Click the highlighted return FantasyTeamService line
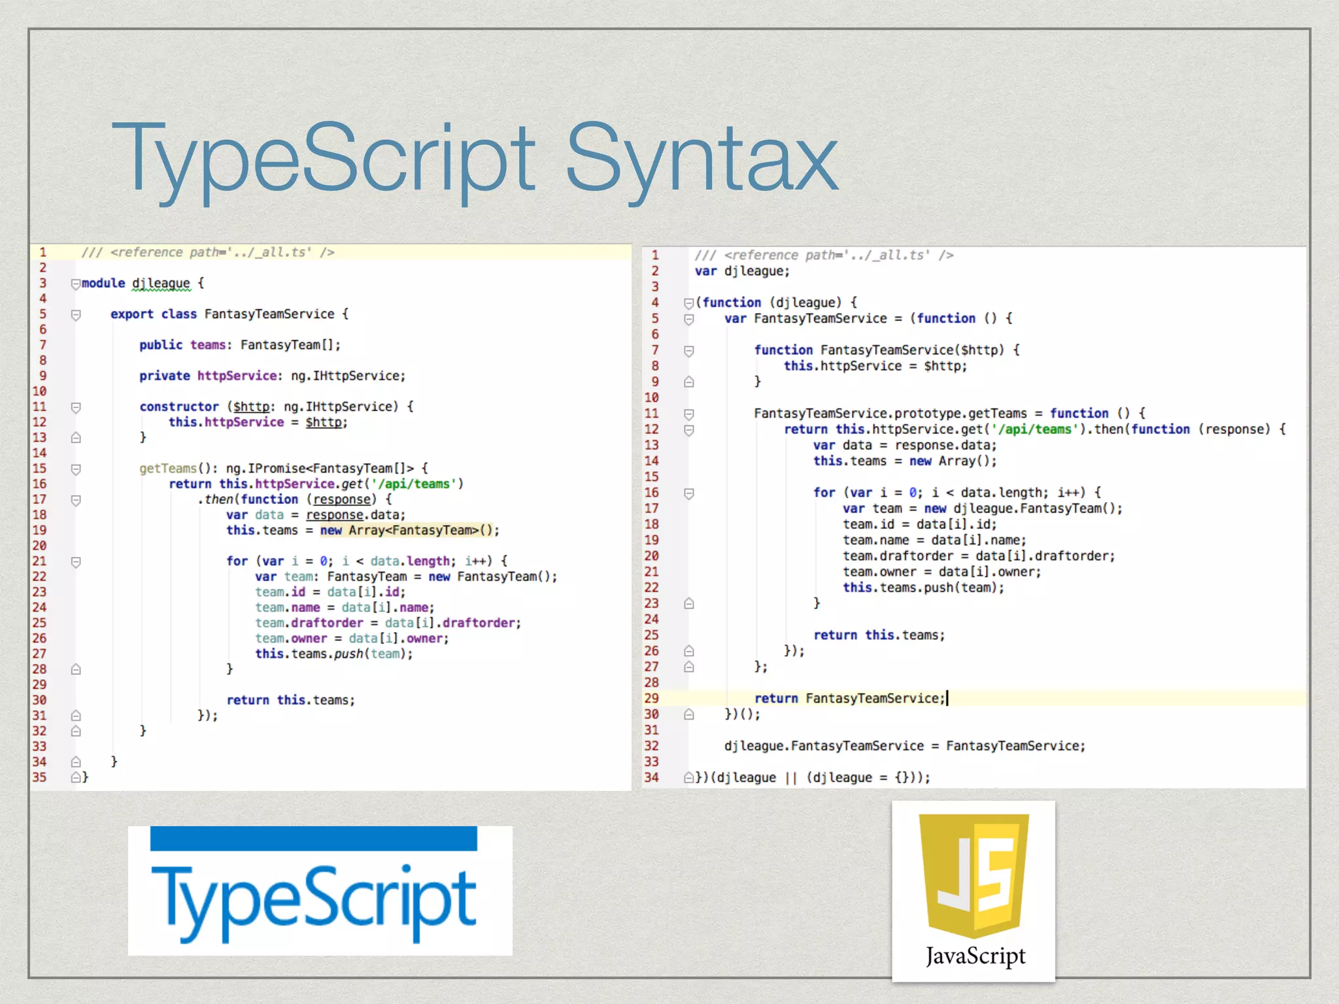 pos(850,698)
